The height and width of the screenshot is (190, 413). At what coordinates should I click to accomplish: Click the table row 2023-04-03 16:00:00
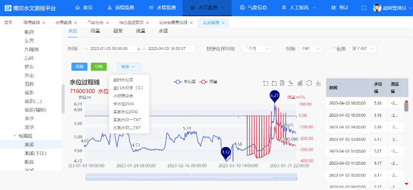coord(365,103)
